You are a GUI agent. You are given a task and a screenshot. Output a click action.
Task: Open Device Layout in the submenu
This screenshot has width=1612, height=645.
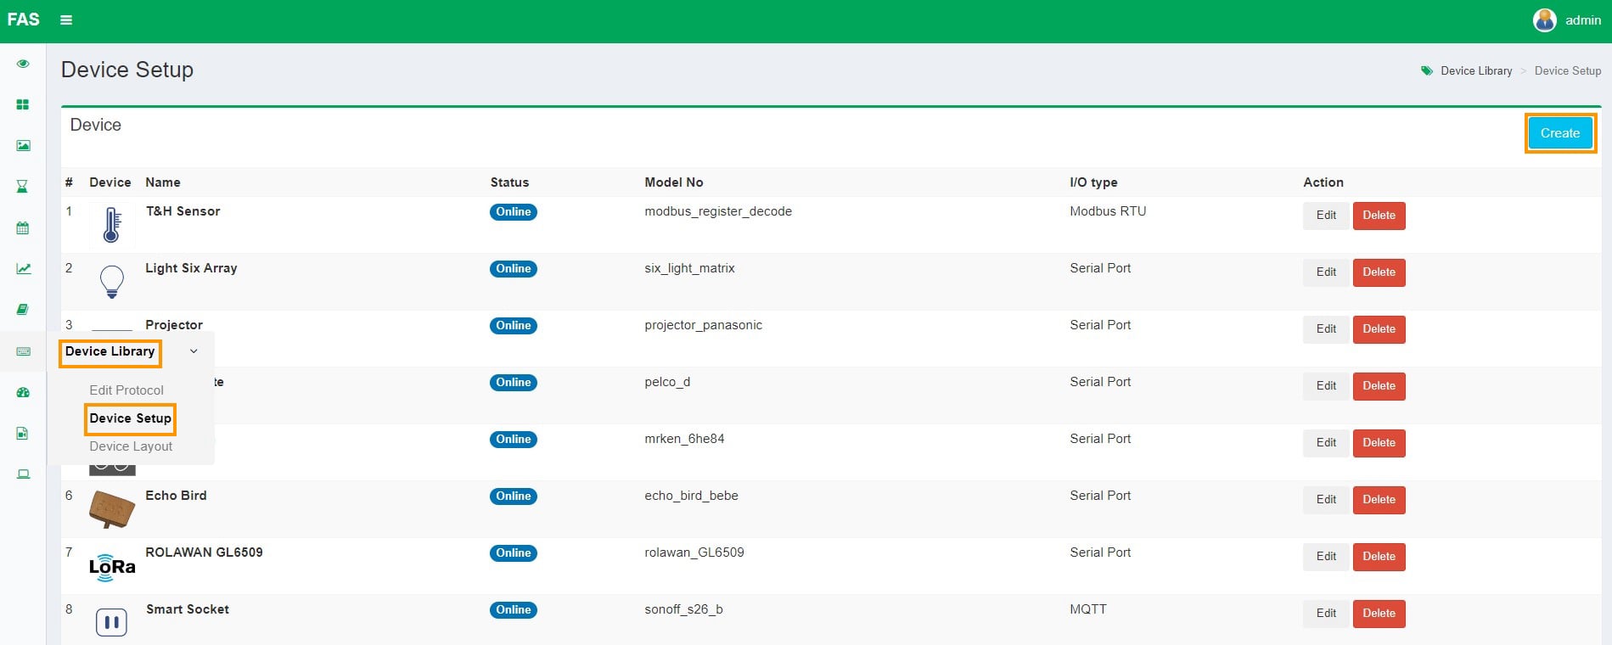(131, 446)
